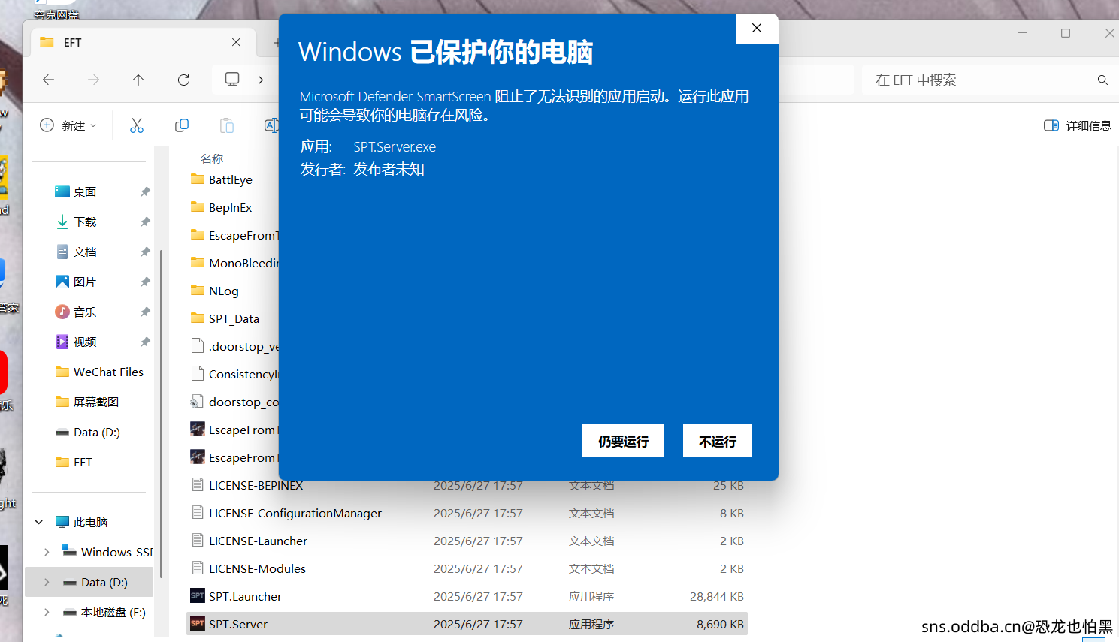Expand the address bar path chevron
The width and height of the screenshot is (1119, 642).
coord(261,80)
